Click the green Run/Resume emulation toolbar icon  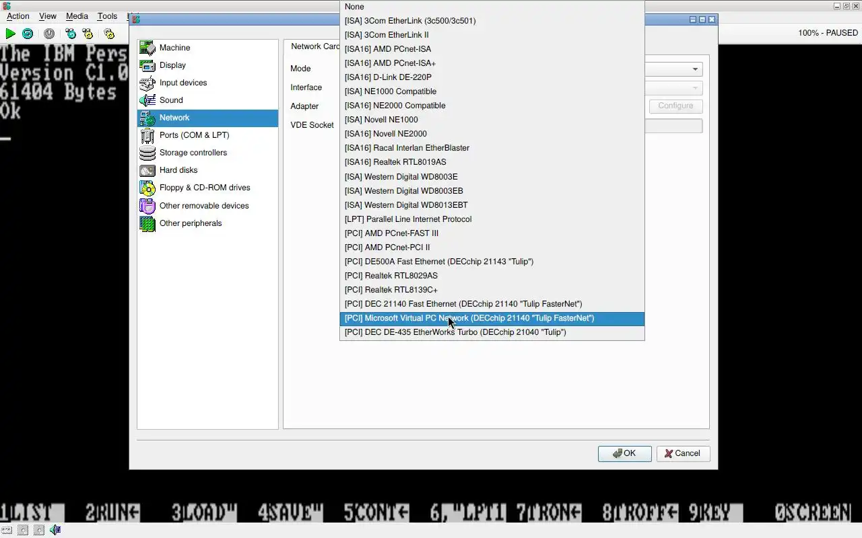click(x=10, y=33)
